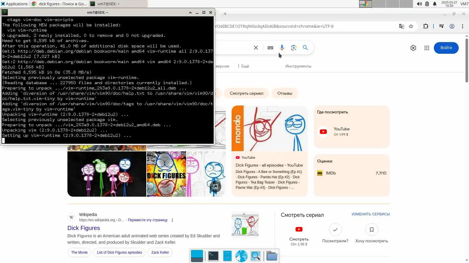
Task: Open the Applications menu in the top panel
Action: point(14,4)
